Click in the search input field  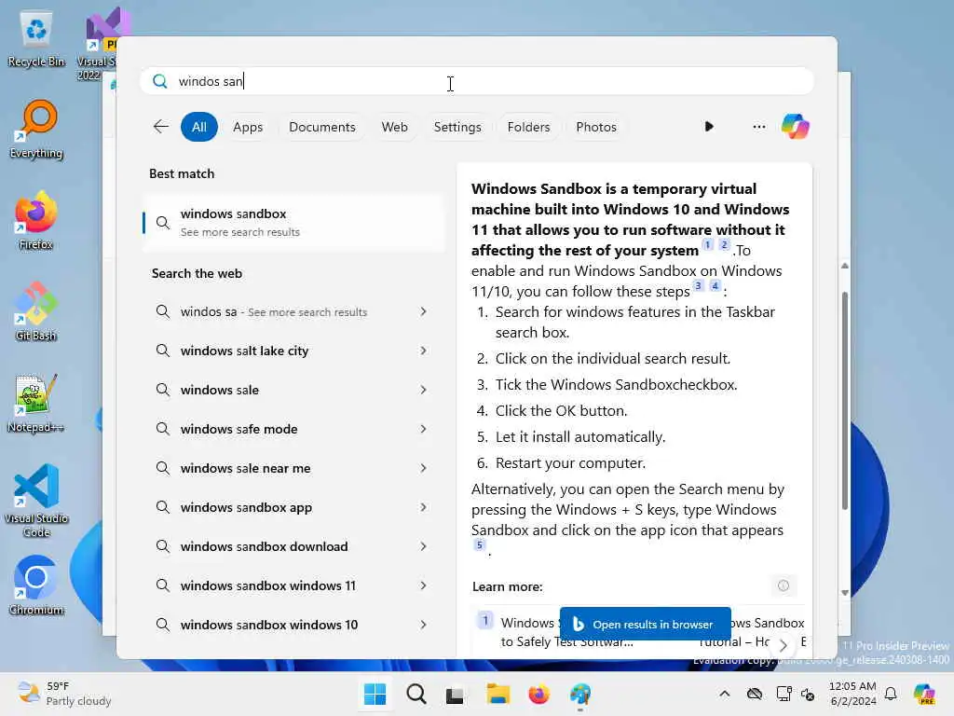click(x=476, y=81)
